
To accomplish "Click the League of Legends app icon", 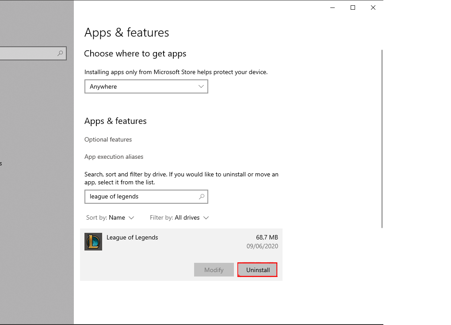I will pyautogui.click(x=93, y=242).
